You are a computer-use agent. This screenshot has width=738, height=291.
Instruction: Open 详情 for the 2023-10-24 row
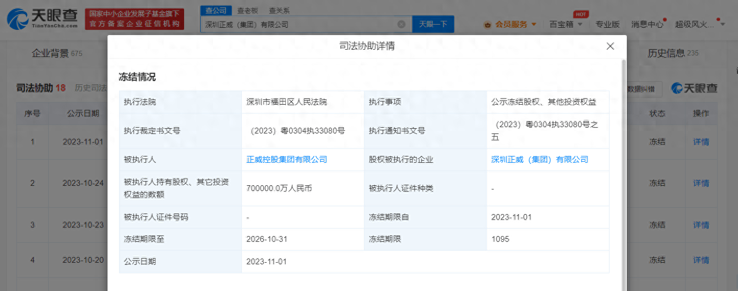(701, 183)
